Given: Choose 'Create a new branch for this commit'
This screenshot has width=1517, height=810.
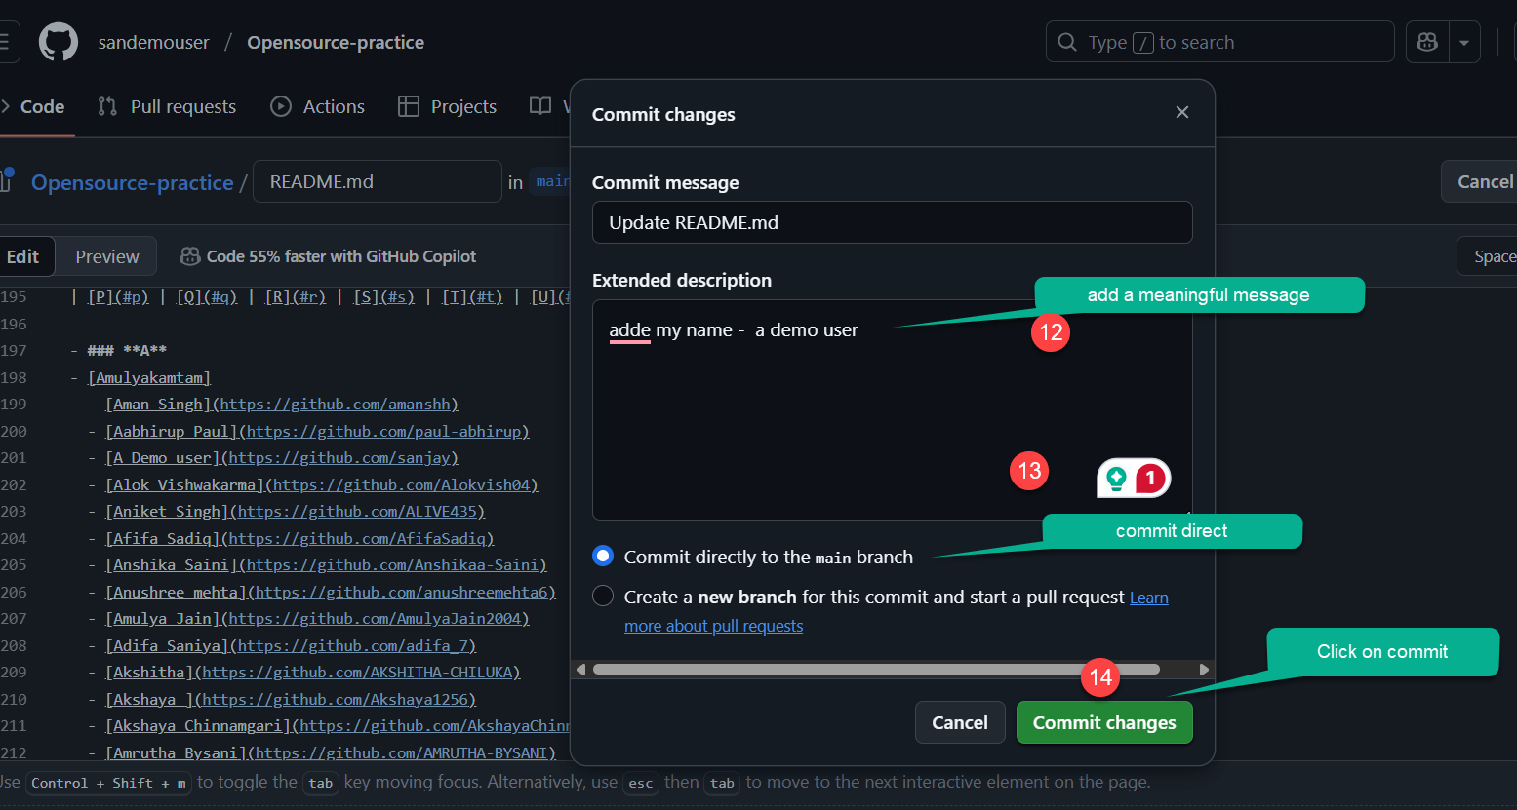Looking at the screenshot, I should 602,596.
